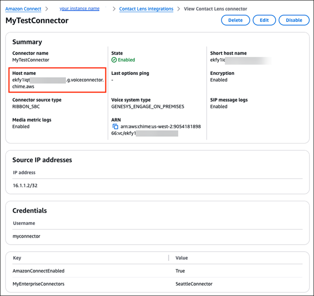
Task: Select the highlighted Host name value
Action: 58,83
